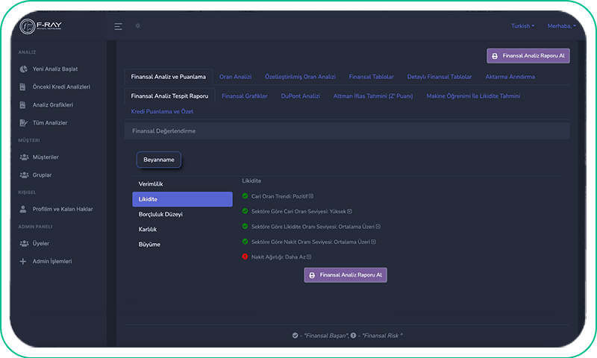Open Yeni Analiz Başlat pie chart icon
597x358 pixels.
(23, 69)
